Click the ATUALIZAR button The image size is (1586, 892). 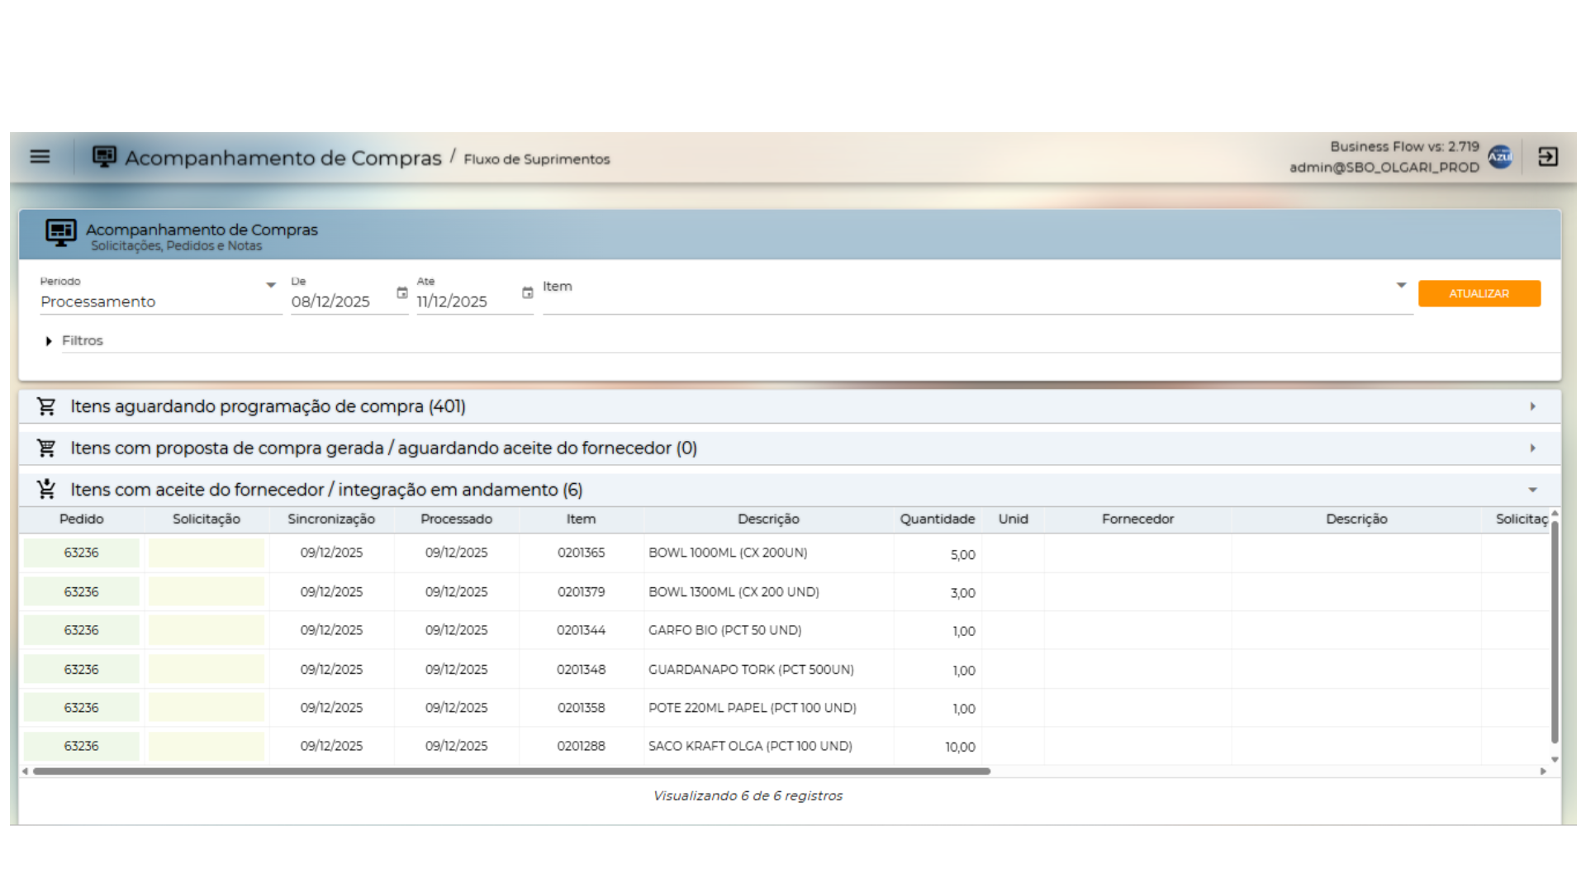click(x=1479, y=293)
